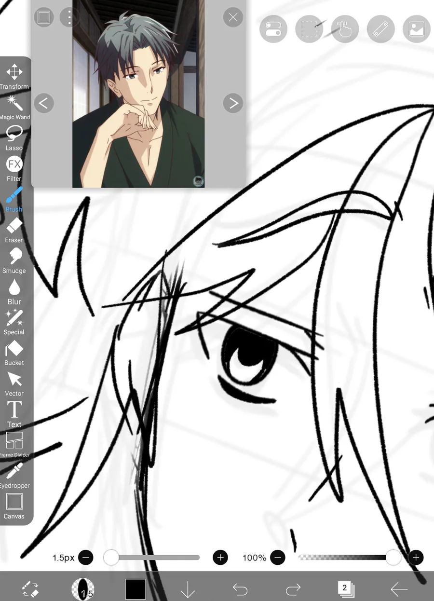Image resolution: width=434 pixels, height=601 pixels.
Task: Select the Special tool
Action: (14, 322)
